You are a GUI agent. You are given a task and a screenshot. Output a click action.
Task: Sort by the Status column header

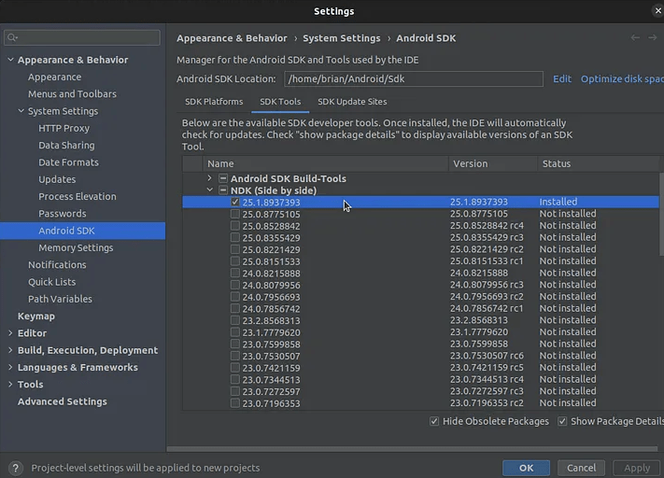[599, 163]
